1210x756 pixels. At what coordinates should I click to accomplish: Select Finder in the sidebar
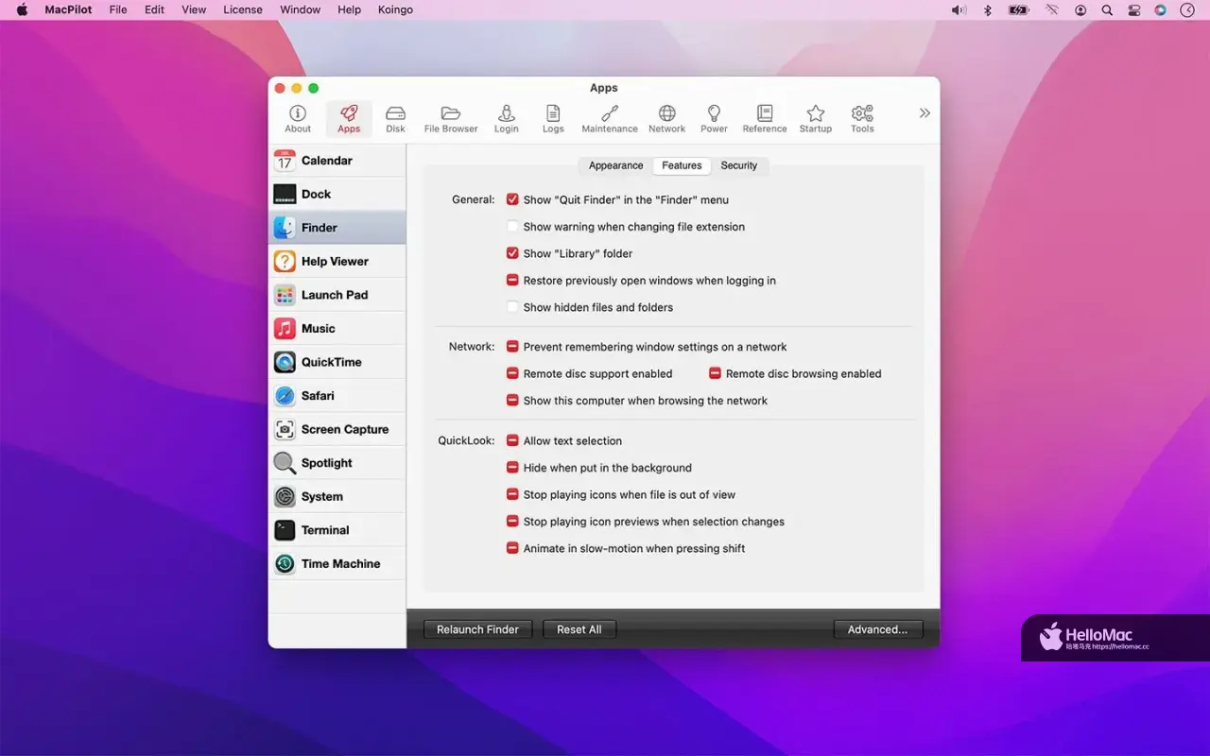click(x=337, y=228)
